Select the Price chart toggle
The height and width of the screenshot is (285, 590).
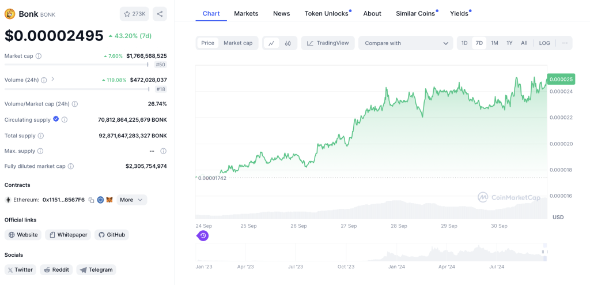(x=207, y=43)
